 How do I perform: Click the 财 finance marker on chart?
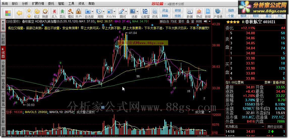pyautogui.click(x=103, y=108)
